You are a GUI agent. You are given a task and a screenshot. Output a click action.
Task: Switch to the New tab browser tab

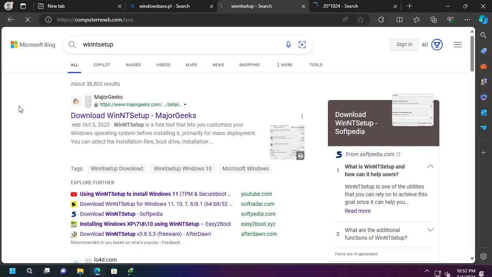coord(79,6)
